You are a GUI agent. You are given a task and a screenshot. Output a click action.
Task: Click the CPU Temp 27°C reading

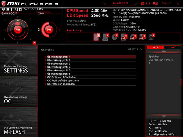tap(76, 21)
